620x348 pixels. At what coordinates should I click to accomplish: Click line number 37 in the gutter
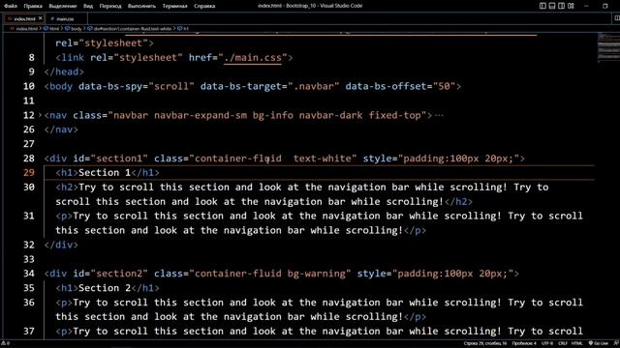(28, 331)
